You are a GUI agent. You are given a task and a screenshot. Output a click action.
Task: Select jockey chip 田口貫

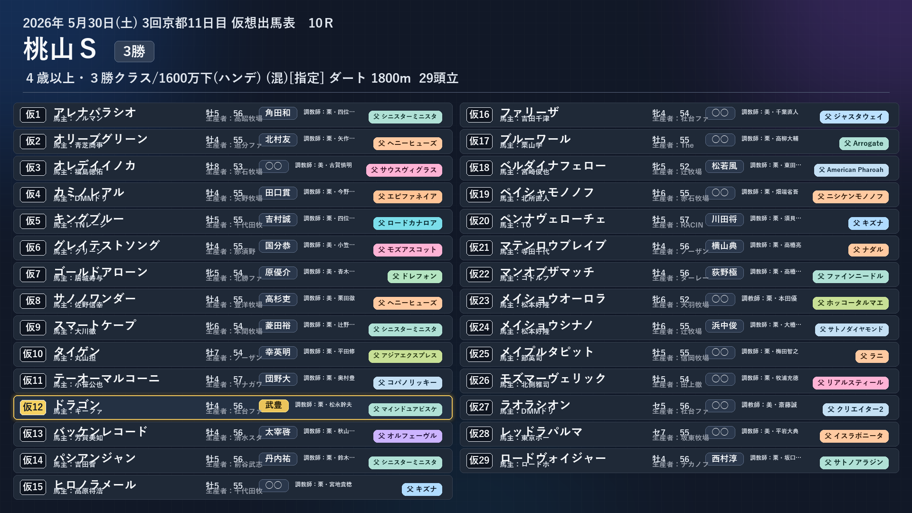pyautogui.click(x=278, y=193)
